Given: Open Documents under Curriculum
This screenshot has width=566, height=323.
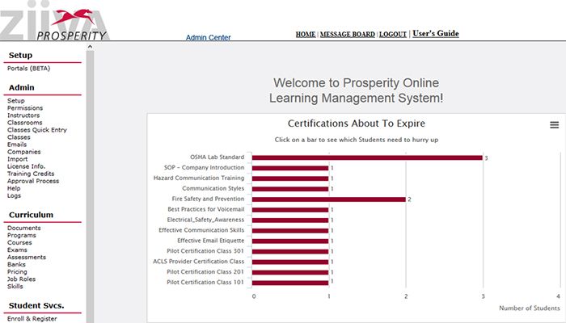Looking at the screenshot, I should pos(23,228).
